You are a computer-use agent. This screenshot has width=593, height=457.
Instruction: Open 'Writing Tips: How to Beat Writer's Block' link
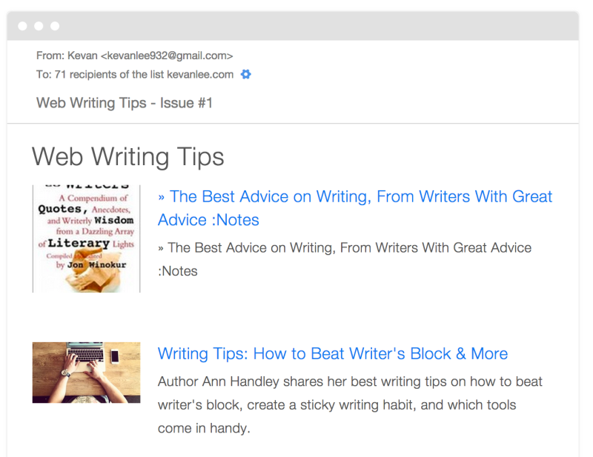click(332, 354)
